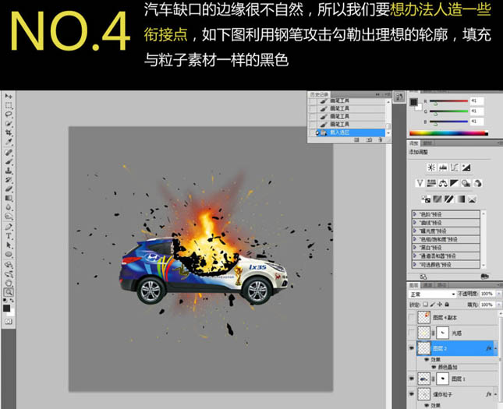The image size is (503, 409).
Task: Select the Dodge tool
Action: click(x=9, y=217)
